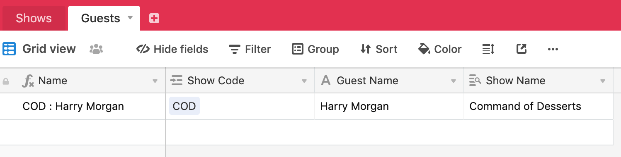The height and width of the screenshot is (157, 621).
Task: Open Hide fields options
Action: [172, 49]
